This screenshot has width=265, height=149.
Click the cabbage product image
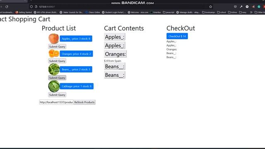pos(54,87)
